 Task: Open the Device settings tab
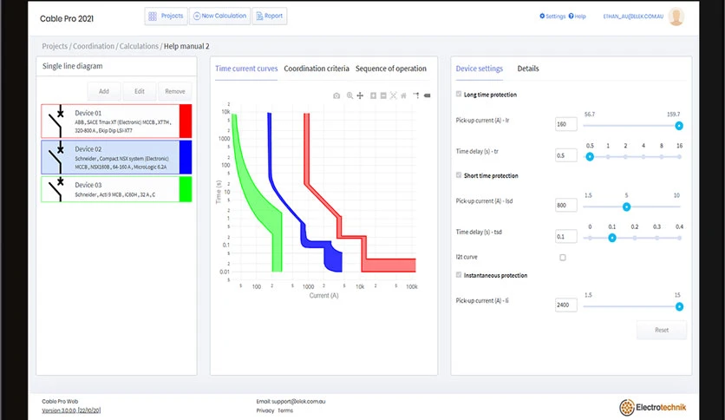pyautogui.click(x=479, y=69)
